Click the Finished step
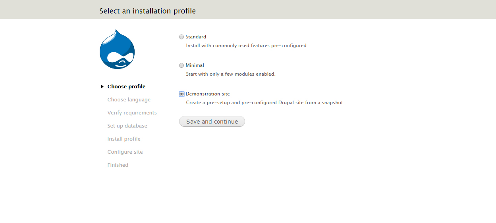Image resolution: width=496 pixels, height=223 pixels. (x=118, y=165)
